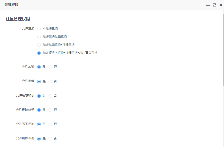This screenshot has width=224, height=147.
Task: Select 否 for 允许删除帖子
Action: tap(50, 110)
